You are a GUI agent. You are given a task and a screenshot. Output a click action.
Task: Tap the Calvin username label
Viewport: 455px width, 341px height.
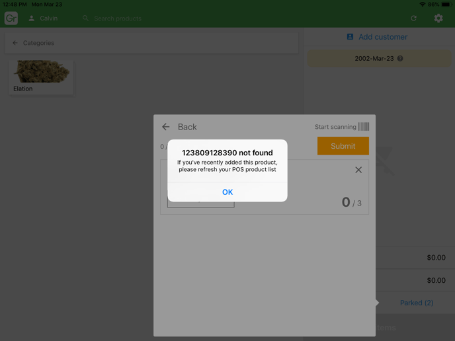point(49,19)
